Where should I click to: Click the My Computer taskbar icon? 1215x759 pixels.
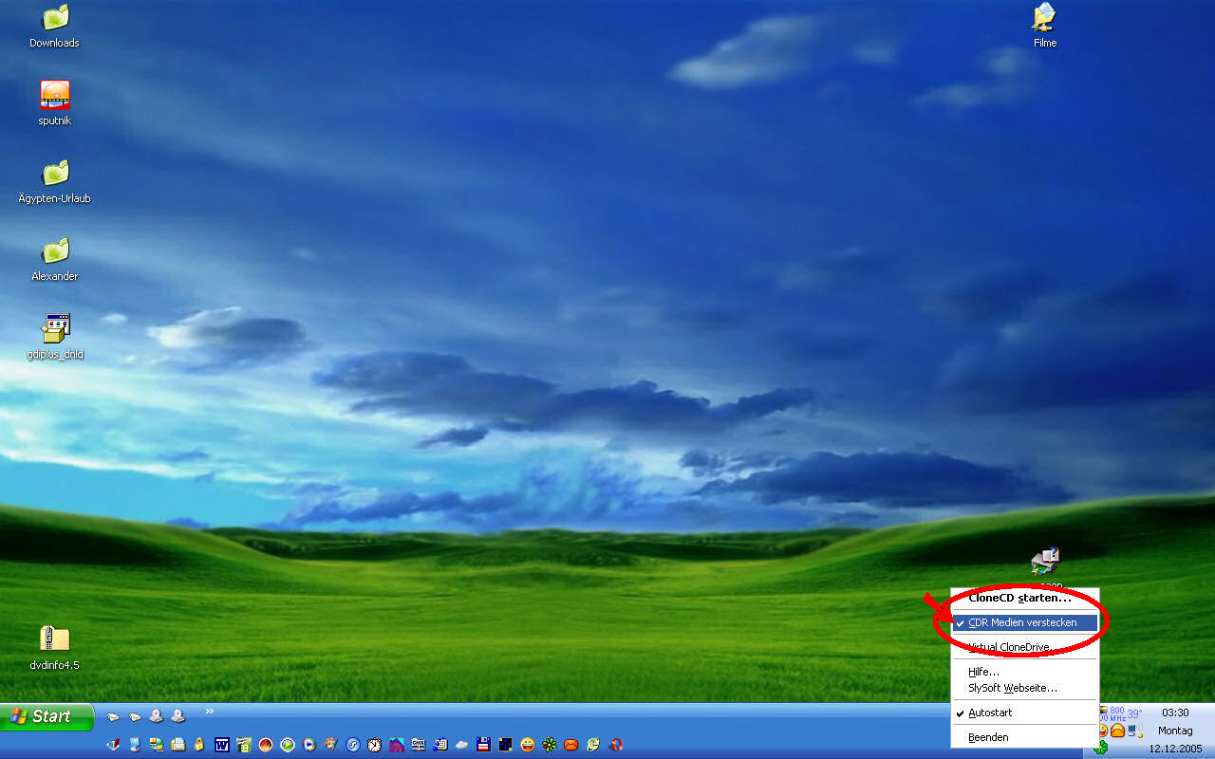135,745
